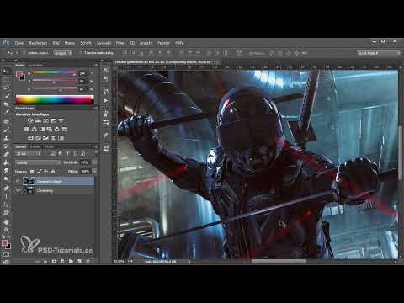Open the layer filter type dropdown
Viewport: 404px width, 303px height.
pos(28,153)
